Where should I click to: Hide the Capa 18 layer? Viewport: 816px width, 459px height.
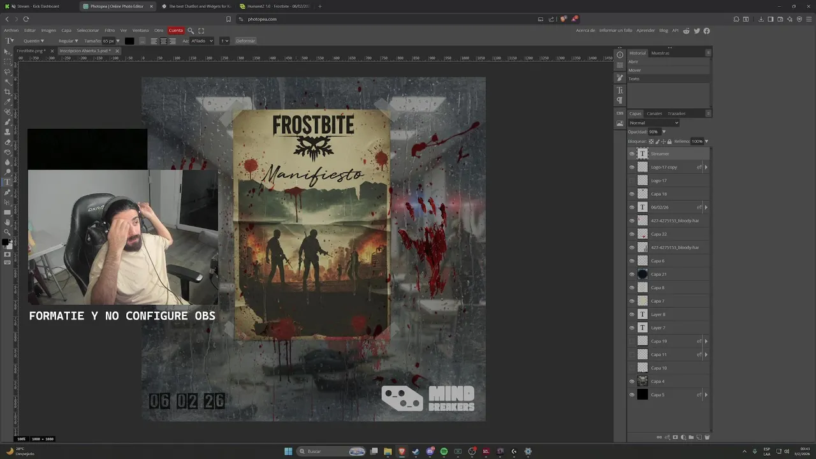tap(632, 194)
